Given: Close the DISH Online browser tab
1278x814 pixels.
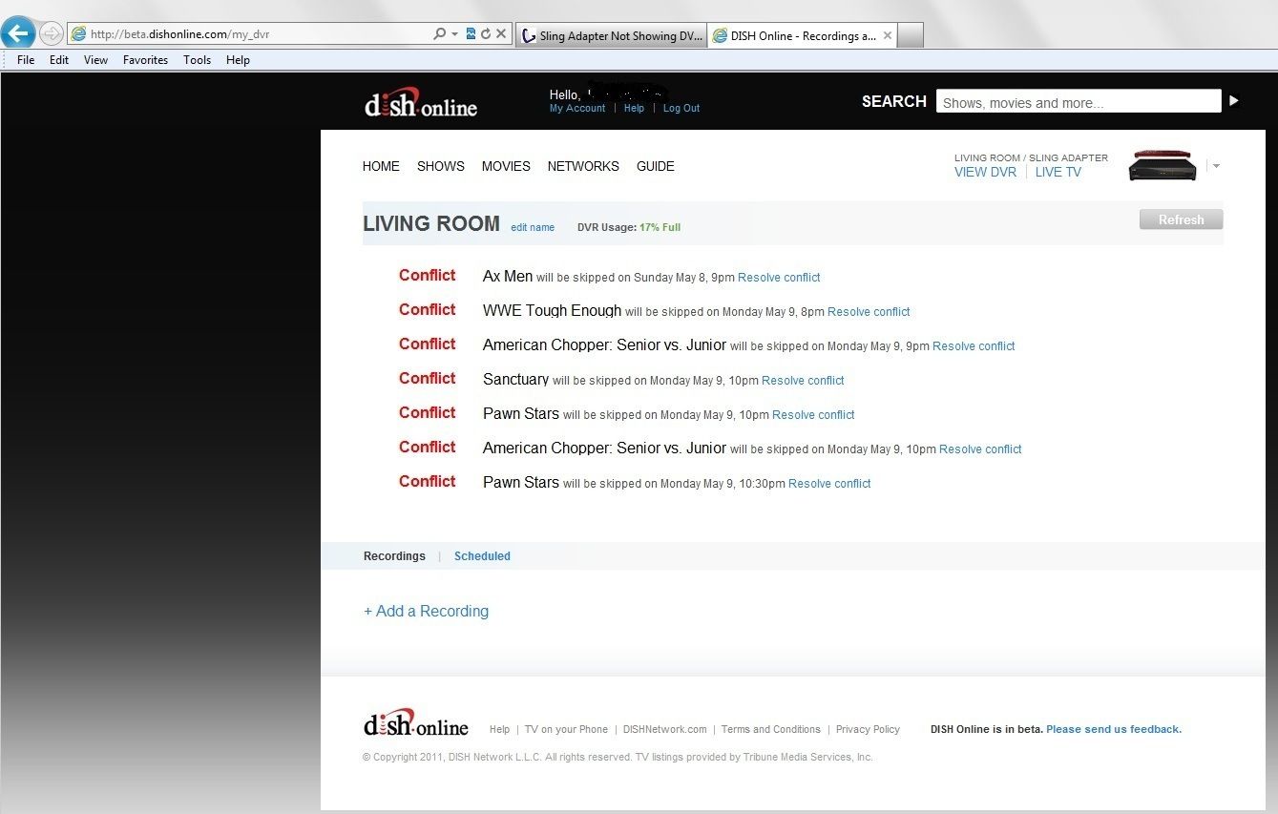Looking at the screenshot, I should (888, 35).
